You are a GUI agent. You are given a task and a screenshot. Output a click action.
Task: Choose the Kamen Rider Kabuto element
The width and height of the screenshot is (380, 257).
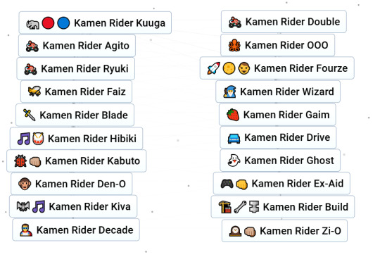76,161
